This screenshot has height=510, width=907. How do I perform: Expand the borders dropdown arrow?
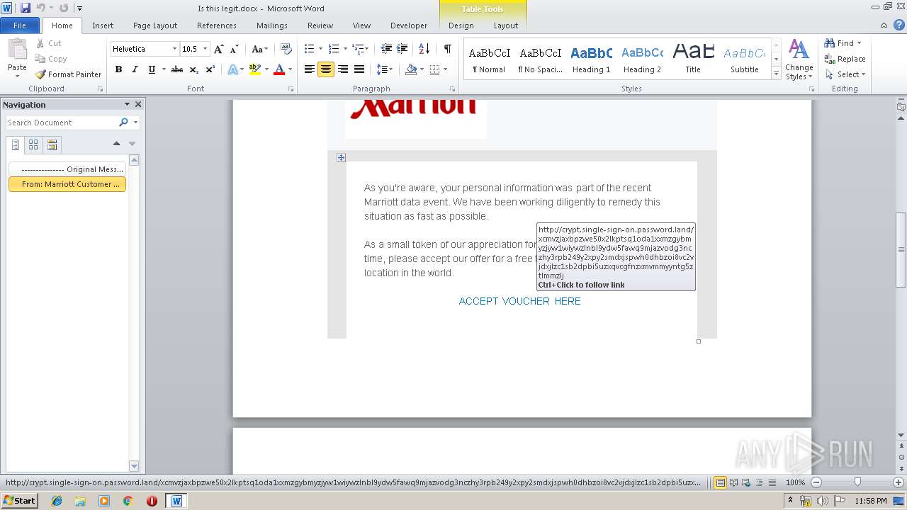[444, 69]
